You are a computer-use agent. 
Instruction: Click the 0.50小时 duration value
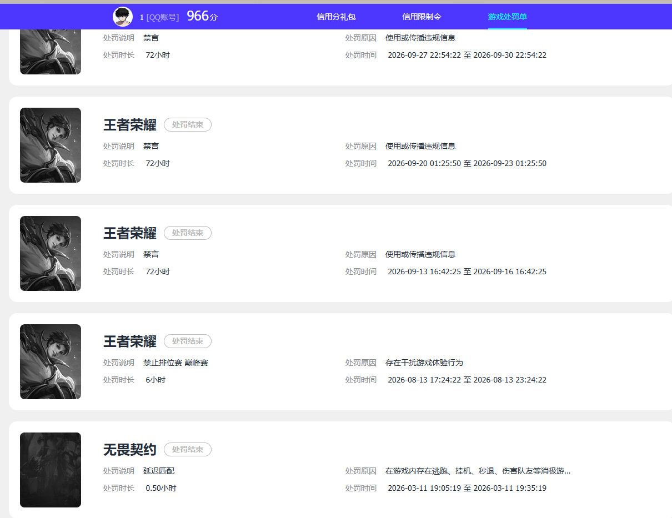(161, 488)
